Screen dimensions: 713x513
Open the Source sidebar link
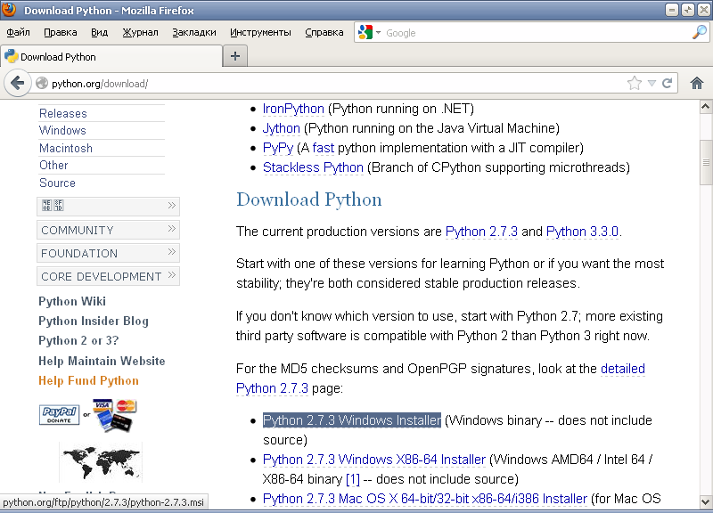pyautogui.click(x=57, y=183)
